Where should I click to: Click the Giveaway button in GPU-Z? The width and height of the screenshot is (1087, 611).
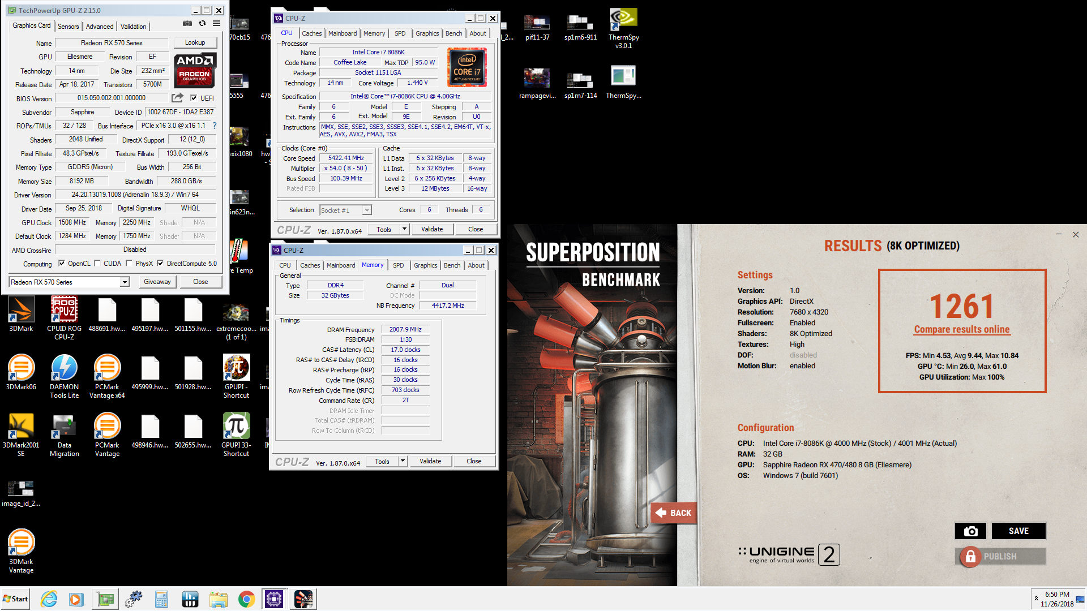pos(157,282)
